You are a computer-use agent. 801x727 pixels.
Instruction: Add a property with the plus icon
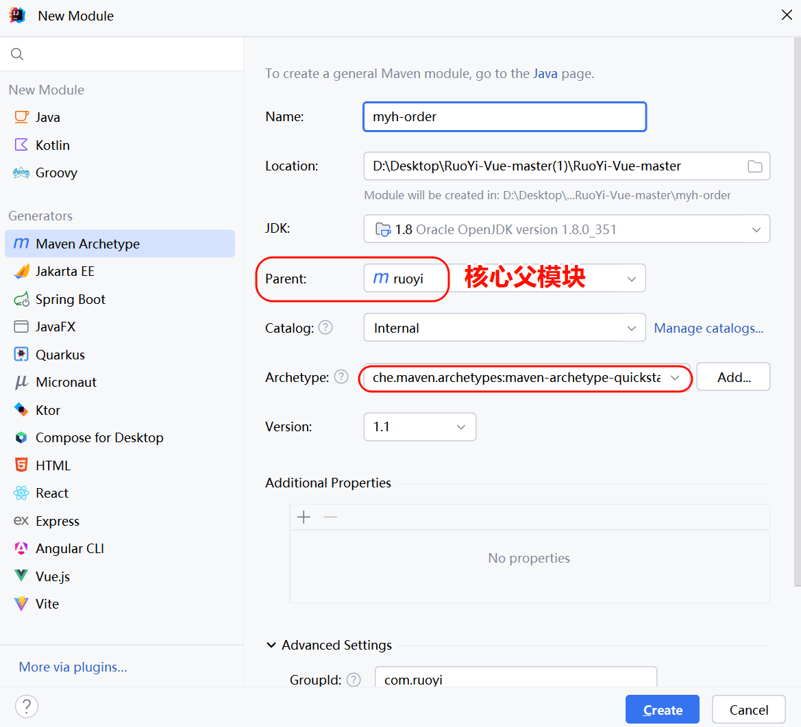click(x=304, y=517)
